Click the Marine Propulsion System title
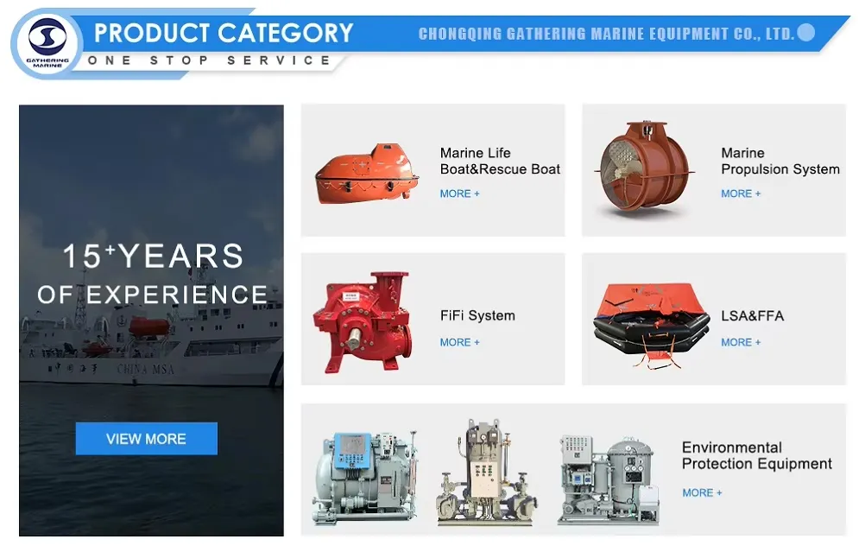This screenshot has width=865, height=552. pos(780,162)
